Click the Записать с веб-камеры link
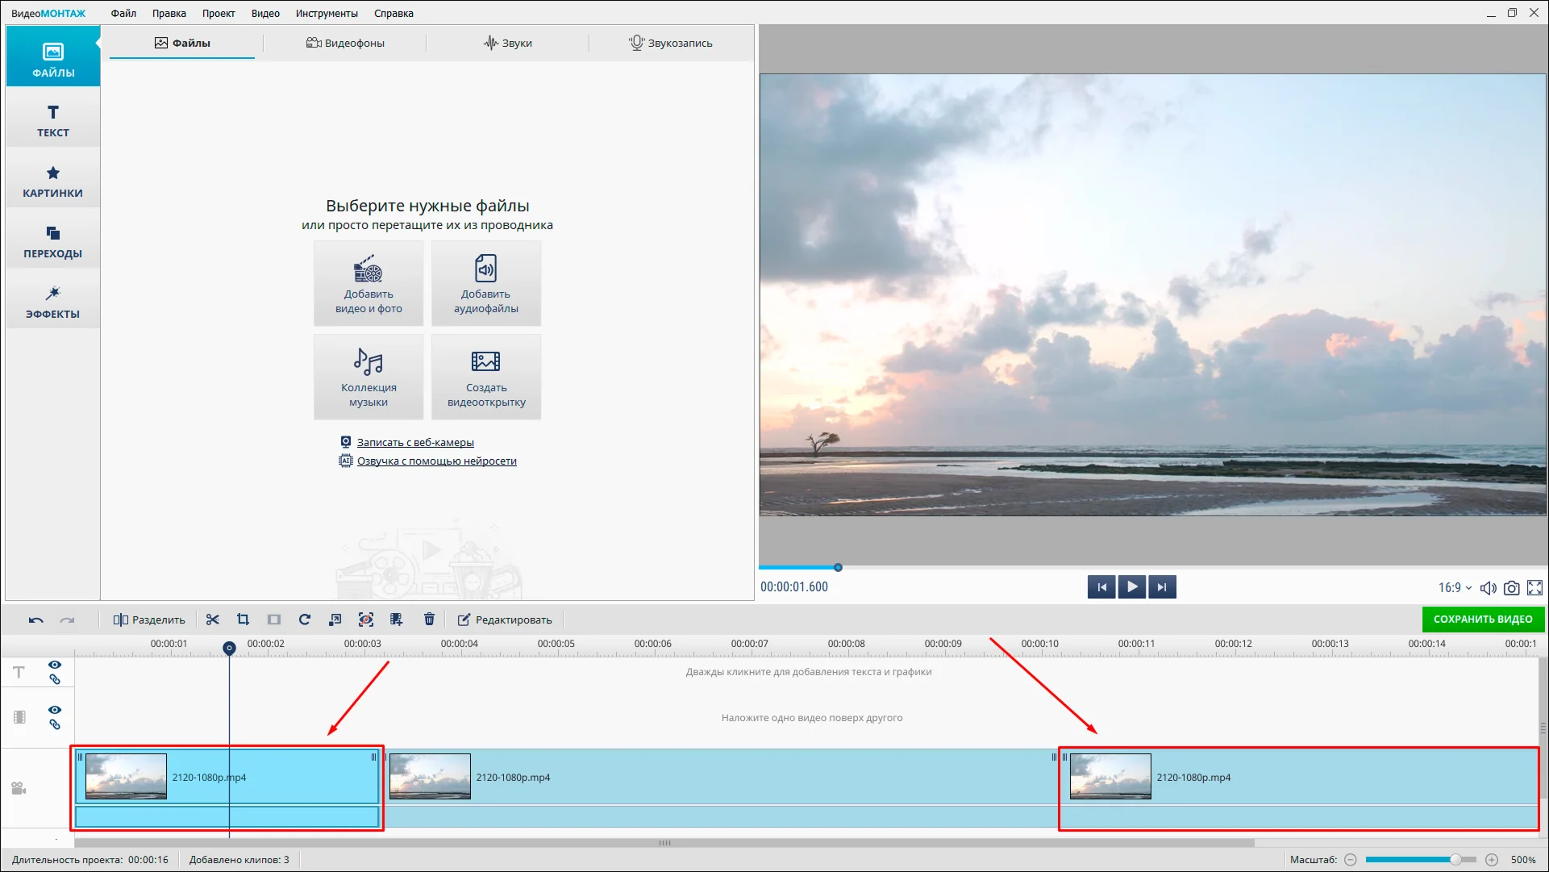Viewport: 1549px width, 872px height. click(x=415, y=442)
